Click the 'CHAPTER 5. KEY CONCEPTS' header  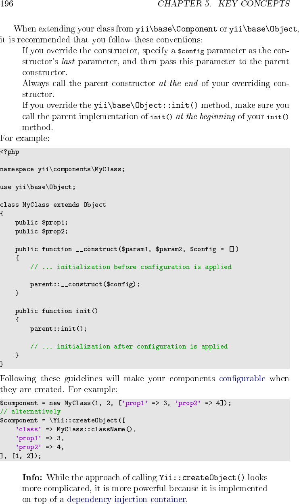click(224, 4)
